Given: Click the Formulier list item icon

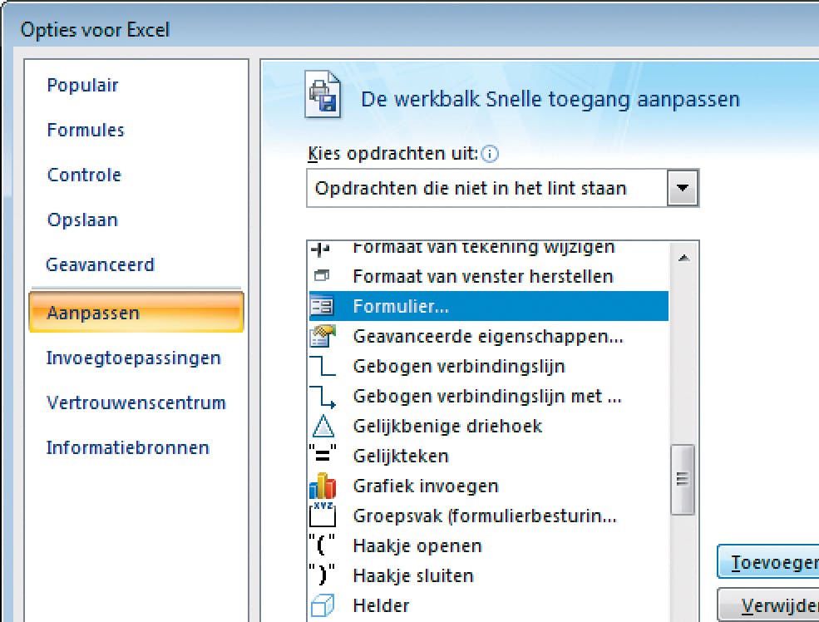Looking at the screenshot, I should point(322,306).
